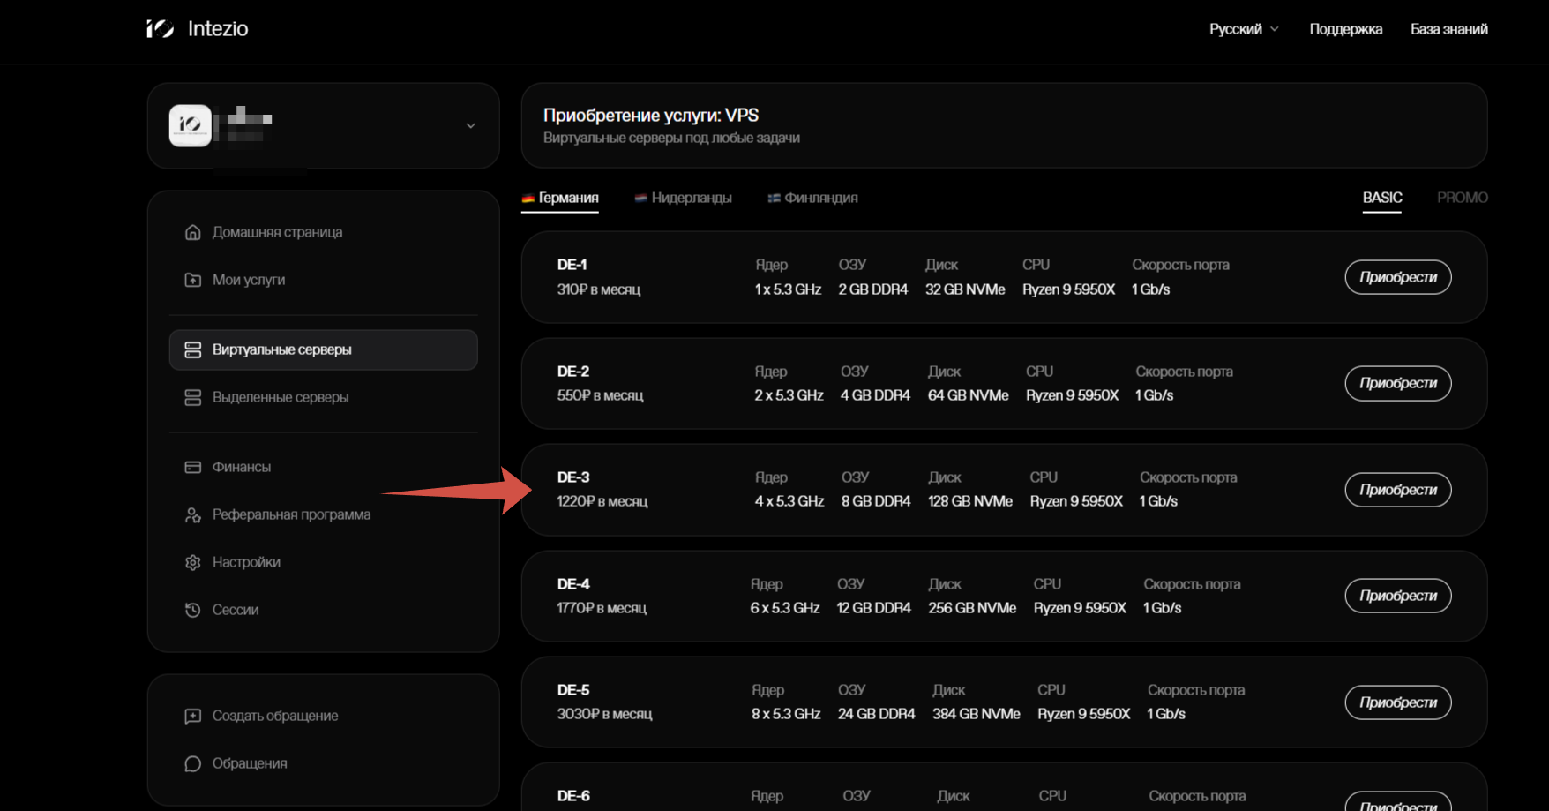Click the Germany flag icon

click(x=528, y=199)
